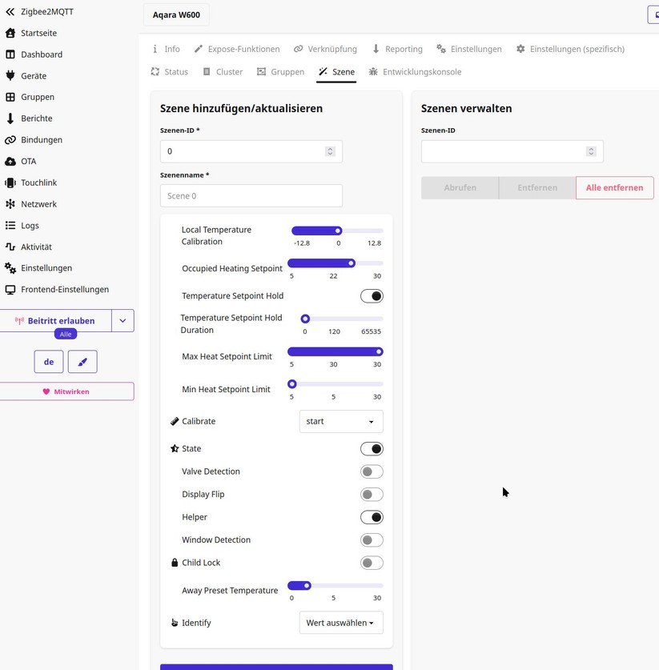Open the Identify Wert auswählen dropdown

tap(340, 622)
